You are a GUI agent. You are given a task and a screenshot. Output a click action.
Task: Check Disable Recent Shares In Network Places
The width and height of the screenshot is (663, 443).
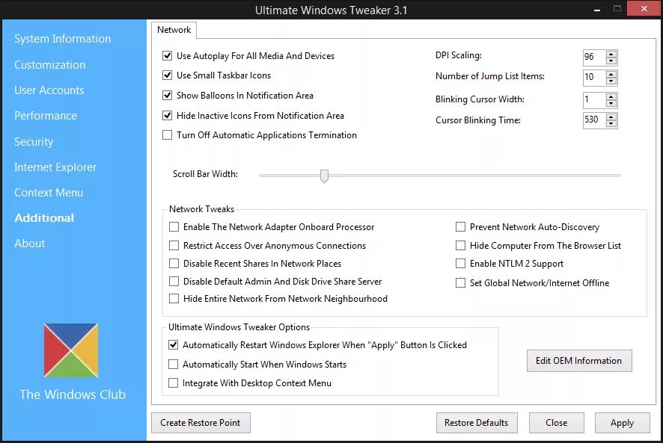pos(174,264)
